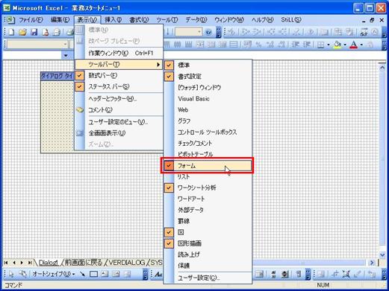Uncheck ワークシート分析 toolbar option
The image size is (389, 291).
click(x=207, y=188)
